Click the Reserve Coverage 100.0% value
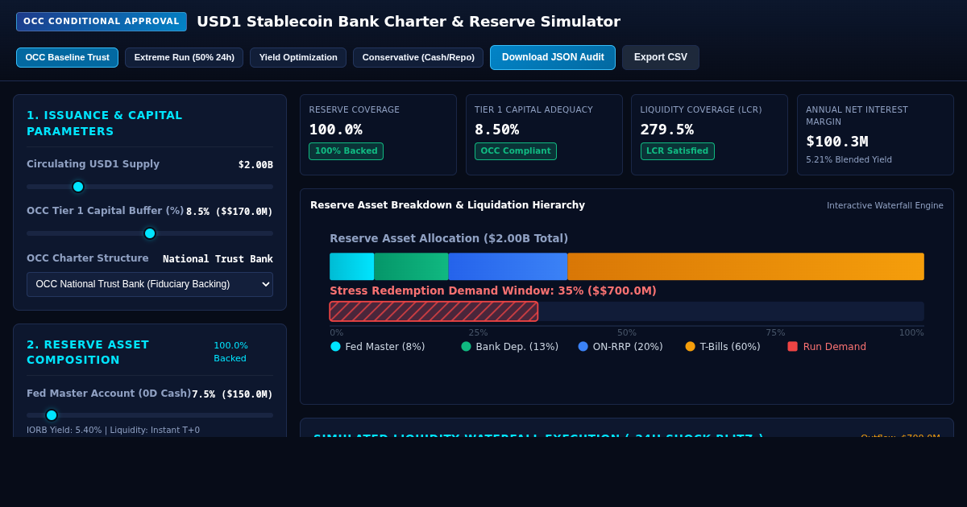Screen dimensions: 967x507 (x=336, y=130)
